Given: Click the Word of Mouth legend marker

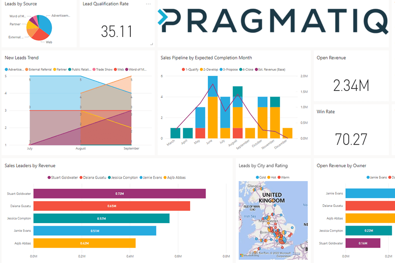Looking at the screenshot, I should [127, 69].
